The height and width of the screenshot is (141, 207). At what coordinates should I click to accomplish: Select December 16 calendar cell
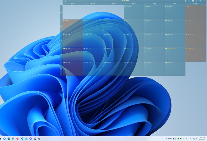pyautogui.click(x=154, y=40)
